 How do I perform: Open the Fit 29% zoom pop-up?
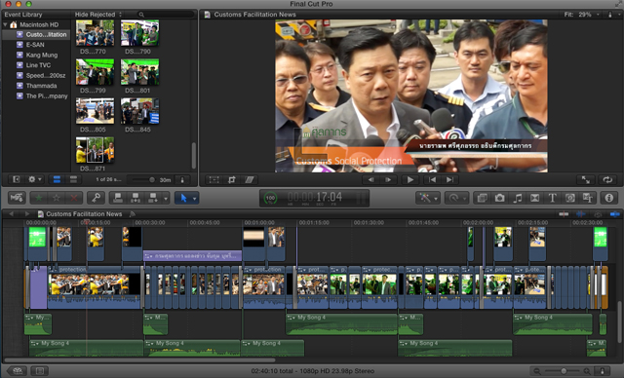click(x=581, y=15)
